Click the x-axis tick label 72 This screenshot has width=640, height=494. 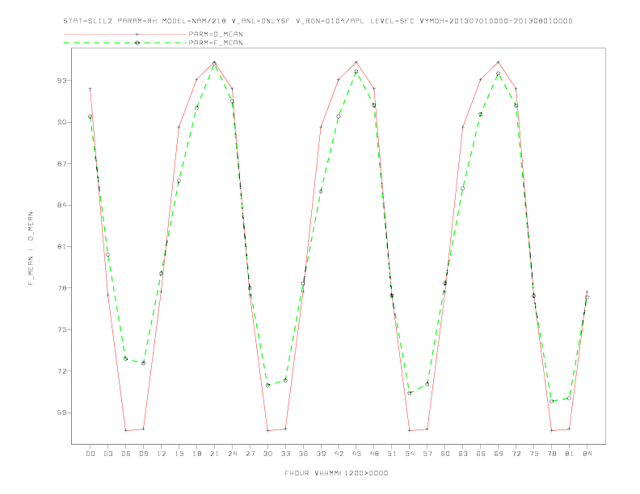tap(516, 454)
